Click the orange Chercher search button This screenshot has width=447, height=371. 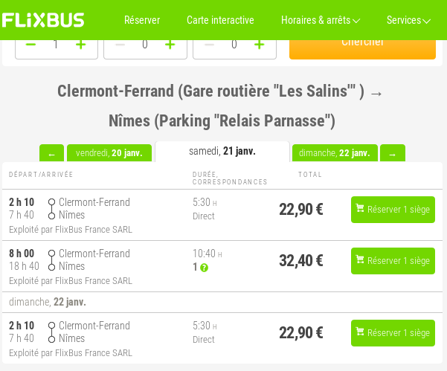click(x=362, y=49)
